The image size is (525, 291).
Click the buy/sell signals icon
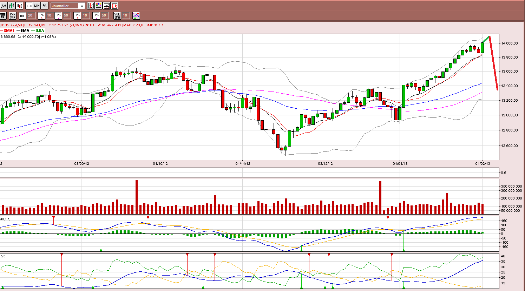136,15
